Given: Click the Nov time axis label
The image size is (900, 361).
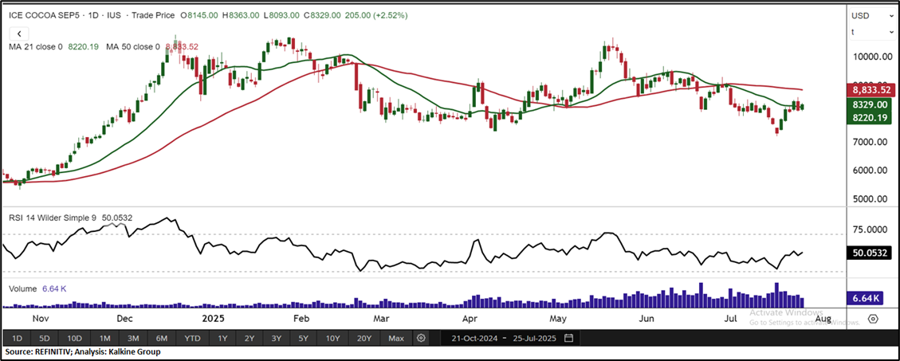Looking at the screenshot, I should coord(41,318).
